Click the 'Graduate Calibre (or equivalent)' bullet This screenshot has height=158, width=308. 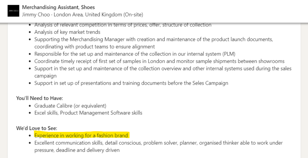pos(70,106)
